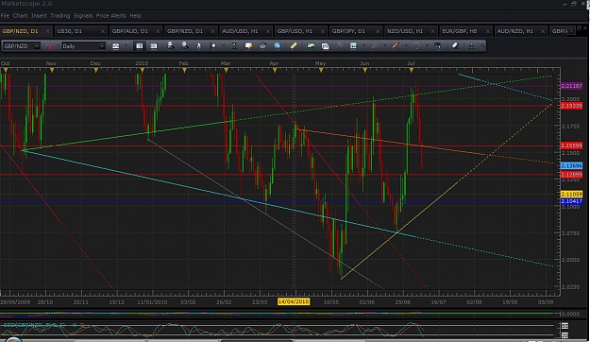Click the zoom in magnifier icon

click(171, 45)
